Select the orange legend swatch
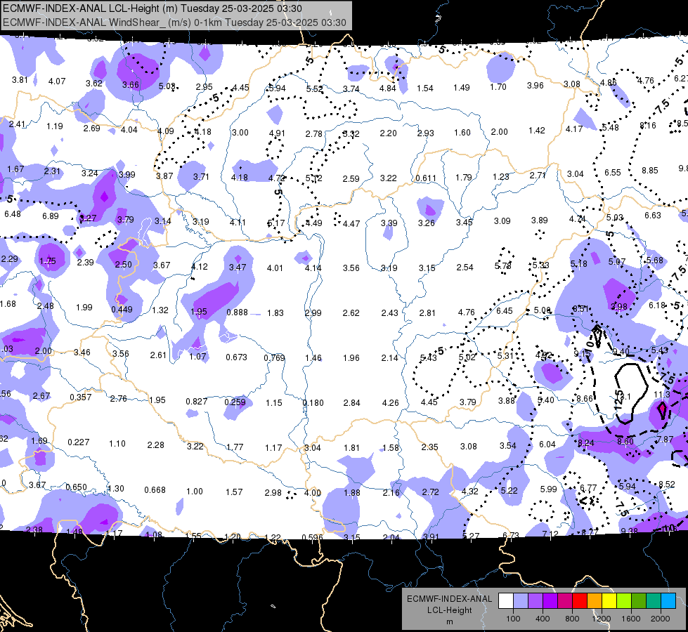688x632 pixels. 595,601
